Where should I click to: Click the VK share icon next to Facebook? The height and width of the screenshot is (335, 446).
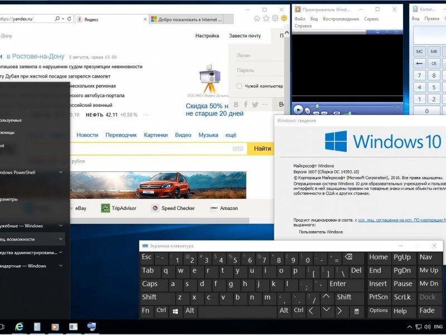click(x=236, y=104)
